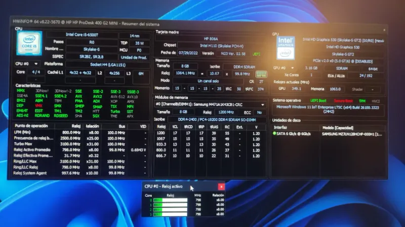The width and height of the screenshot is (405, 227).
Task: Click the 07/29/2022 BIOS date field
Action: (x=188, y=53)
